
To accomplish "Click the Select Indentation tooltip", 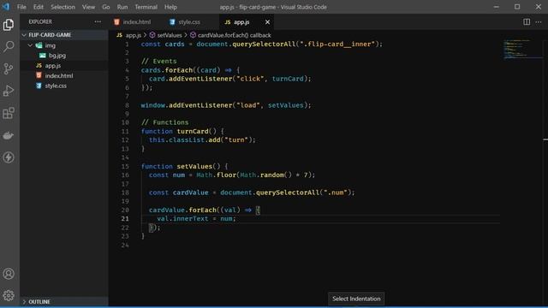I will click(x=356, y=299).
